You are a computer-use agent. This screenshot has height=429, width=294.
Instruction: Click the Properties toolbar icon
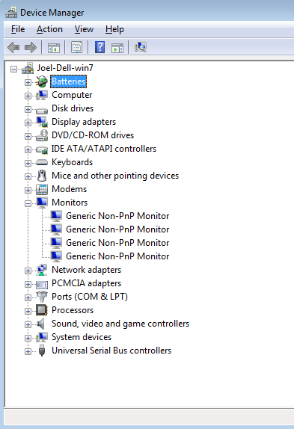76,47
